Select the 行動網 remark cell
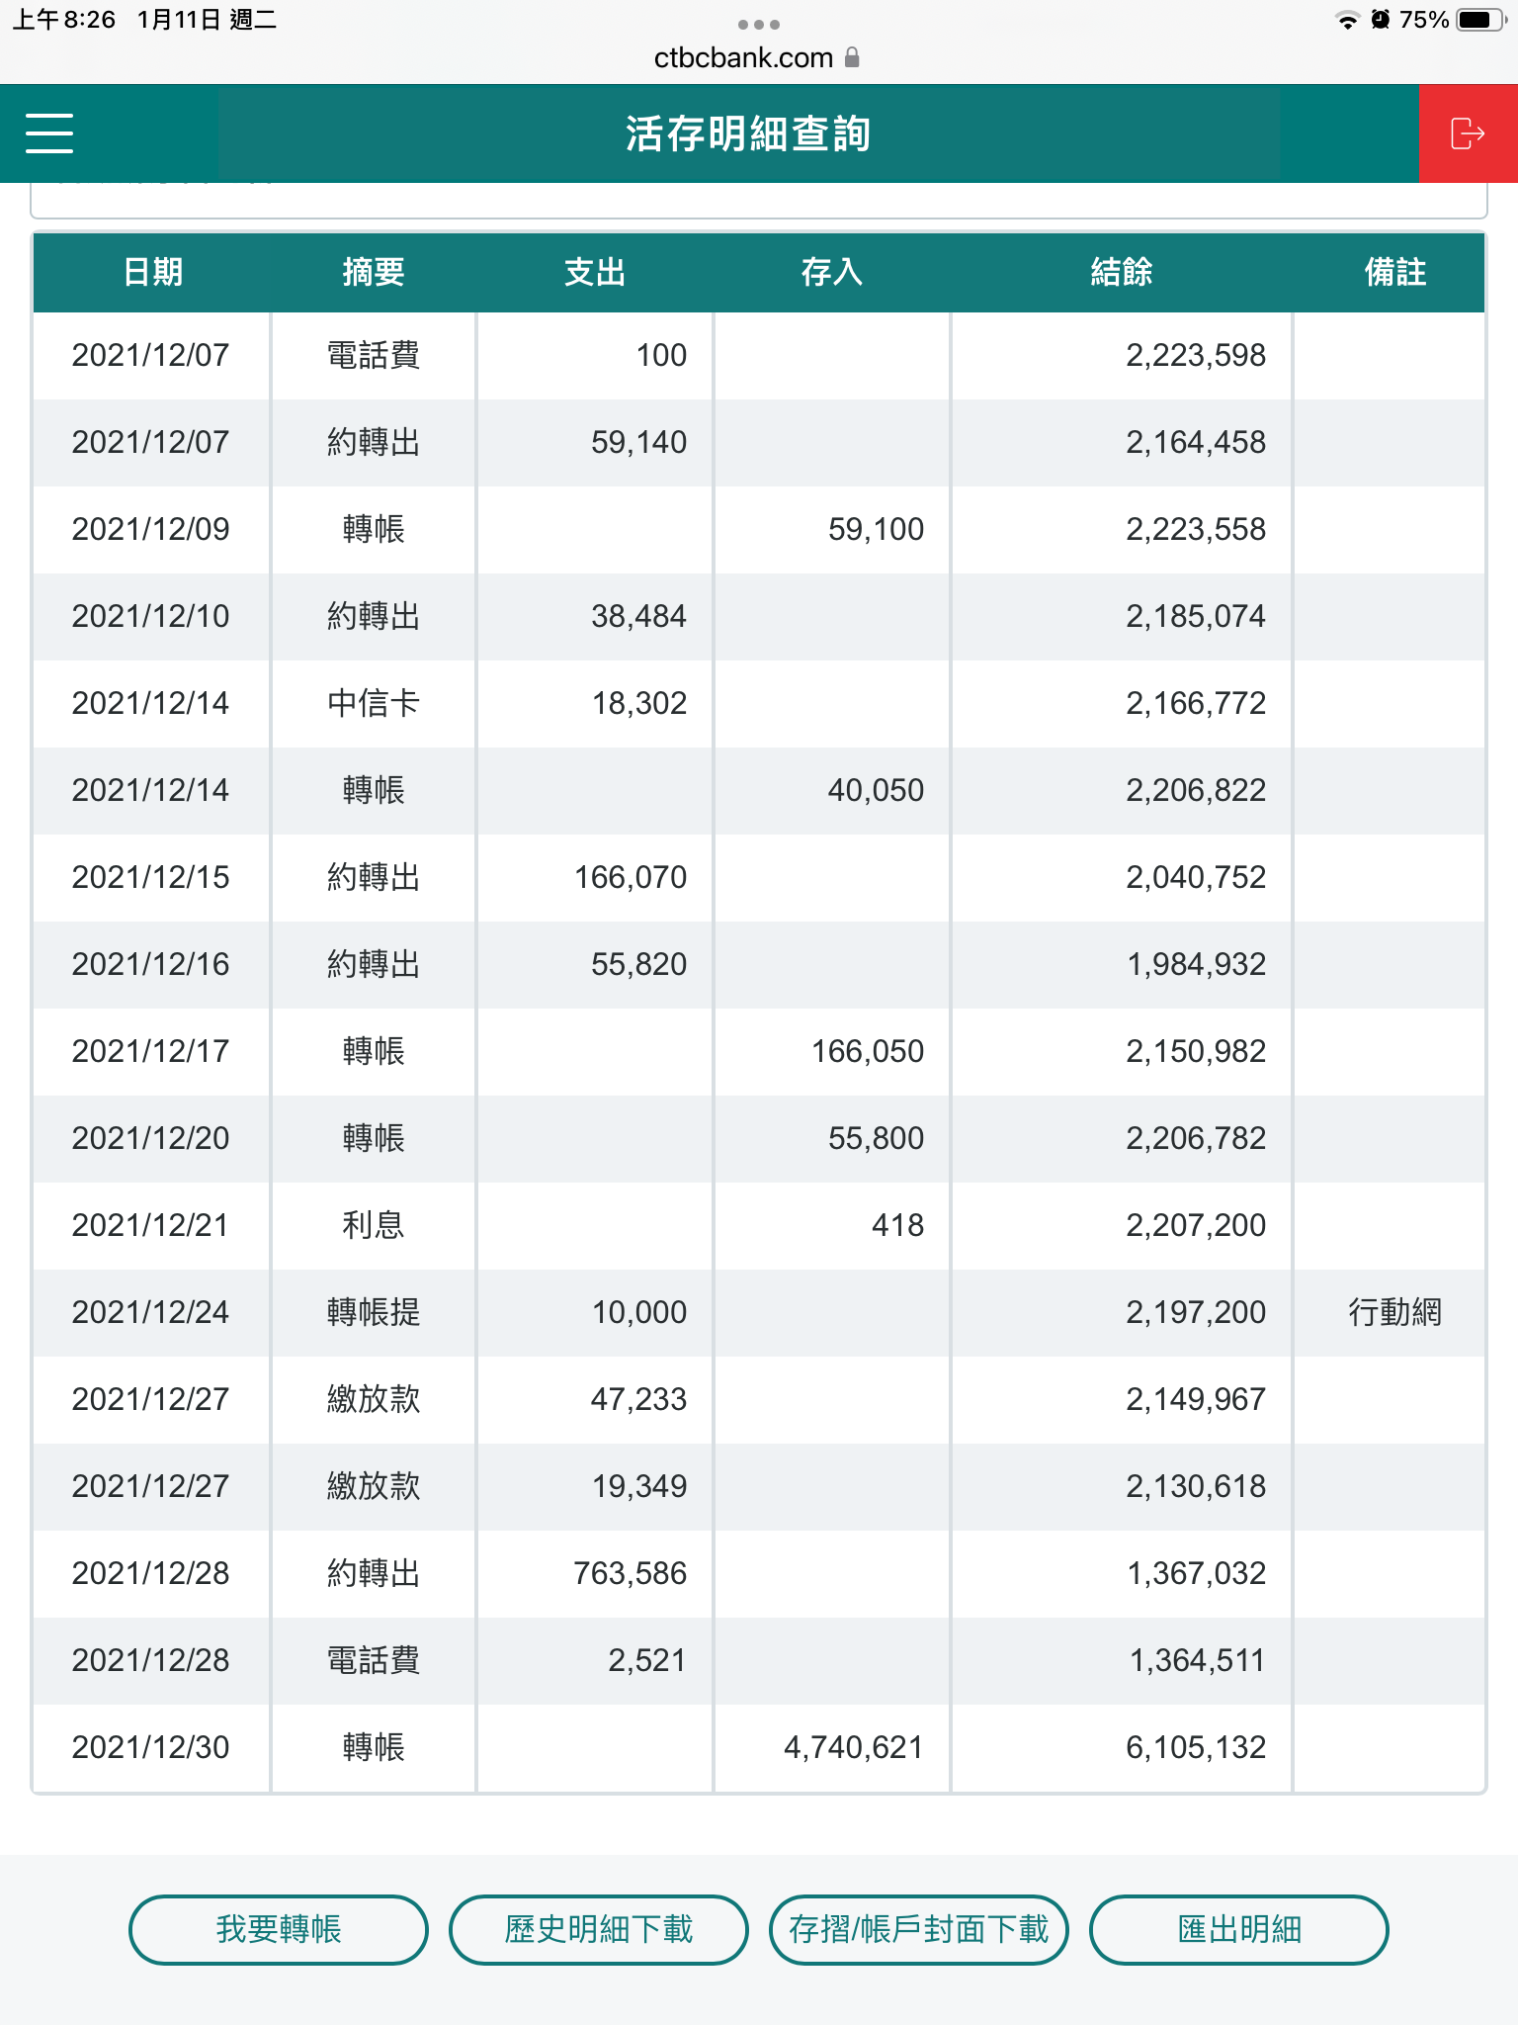This screenshot has height=2025, width=1518. [x=1393, y=1312]
